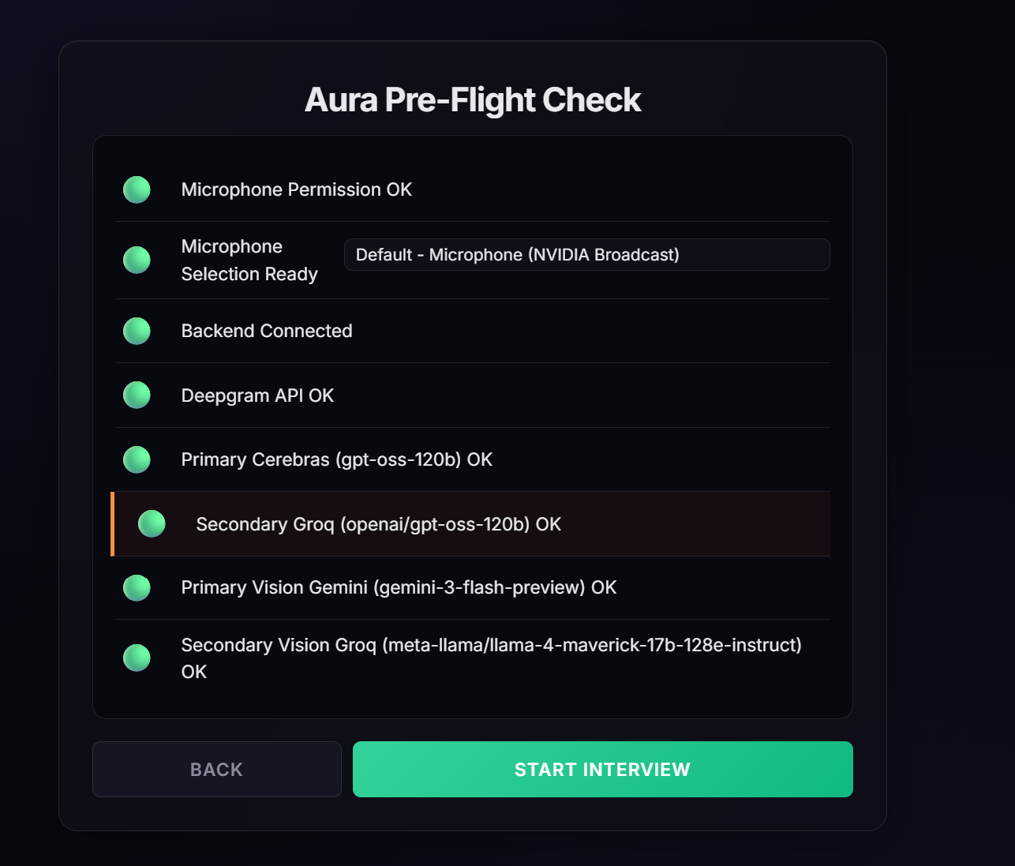Screen dimensions: 1015x866
Task: Select the Primary Cerebras check entry
Action: click(472, 459)
